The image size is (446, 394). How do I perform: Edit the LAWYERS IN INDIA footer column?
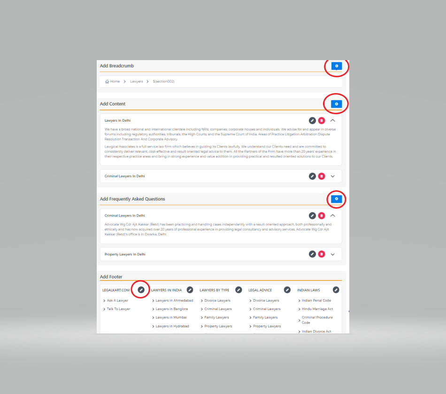[190, 290]
